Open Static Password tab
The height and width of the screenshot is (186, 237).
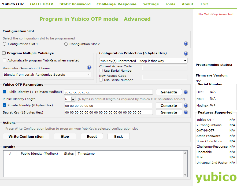[x=75, y=4]
